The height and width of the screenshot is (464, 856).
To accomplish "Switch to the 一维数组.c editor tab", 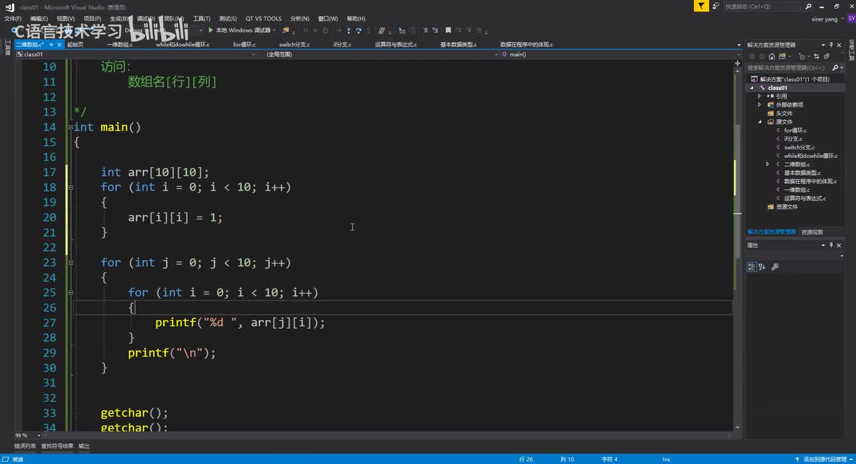I will pos(119,45).
